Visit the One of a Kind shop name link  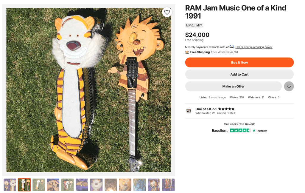point(206,109)
